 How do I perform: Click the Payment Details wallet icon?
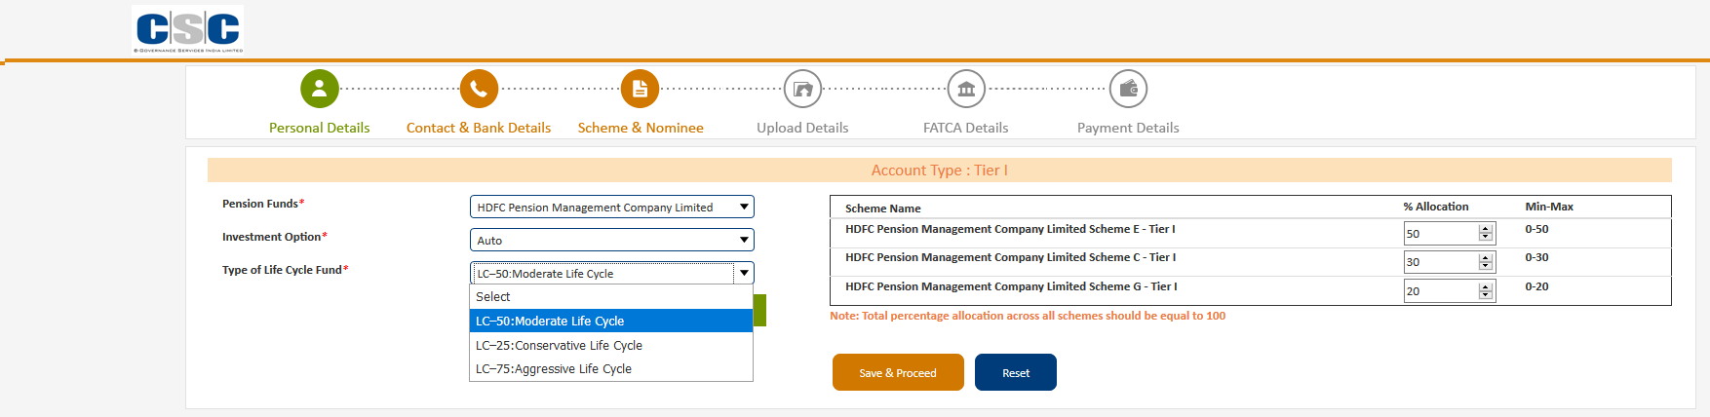1128,89
